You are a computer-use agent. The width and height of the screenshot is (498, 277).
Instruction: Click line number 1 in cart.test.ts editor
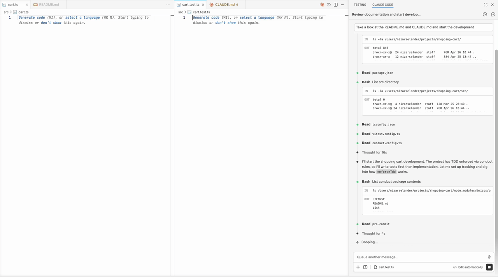click(x=184, y=17)
